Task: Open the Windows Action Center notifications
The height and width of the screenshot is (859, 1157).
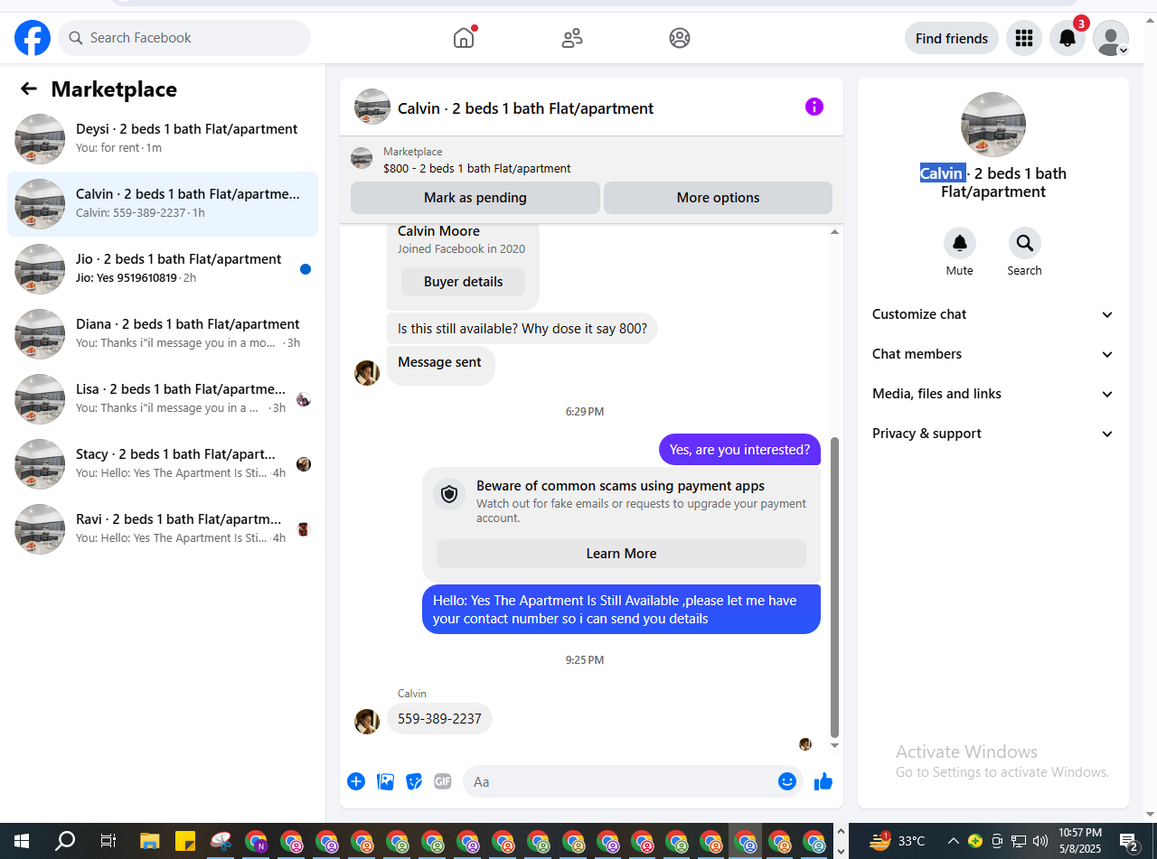Action: click(x=1130, y=842)
